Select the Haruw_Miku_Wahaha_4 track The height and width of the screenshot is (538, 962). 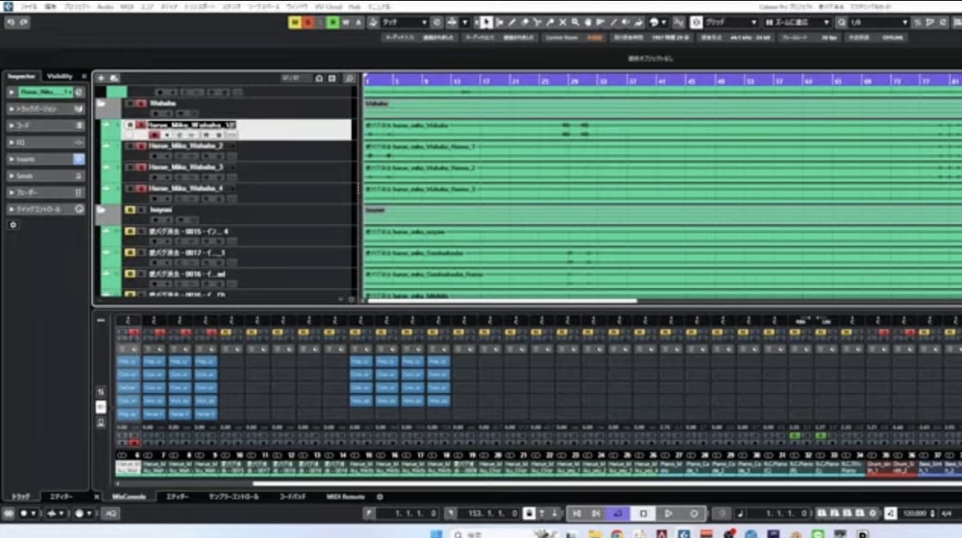pyautogui.click(x=186, y=189)
